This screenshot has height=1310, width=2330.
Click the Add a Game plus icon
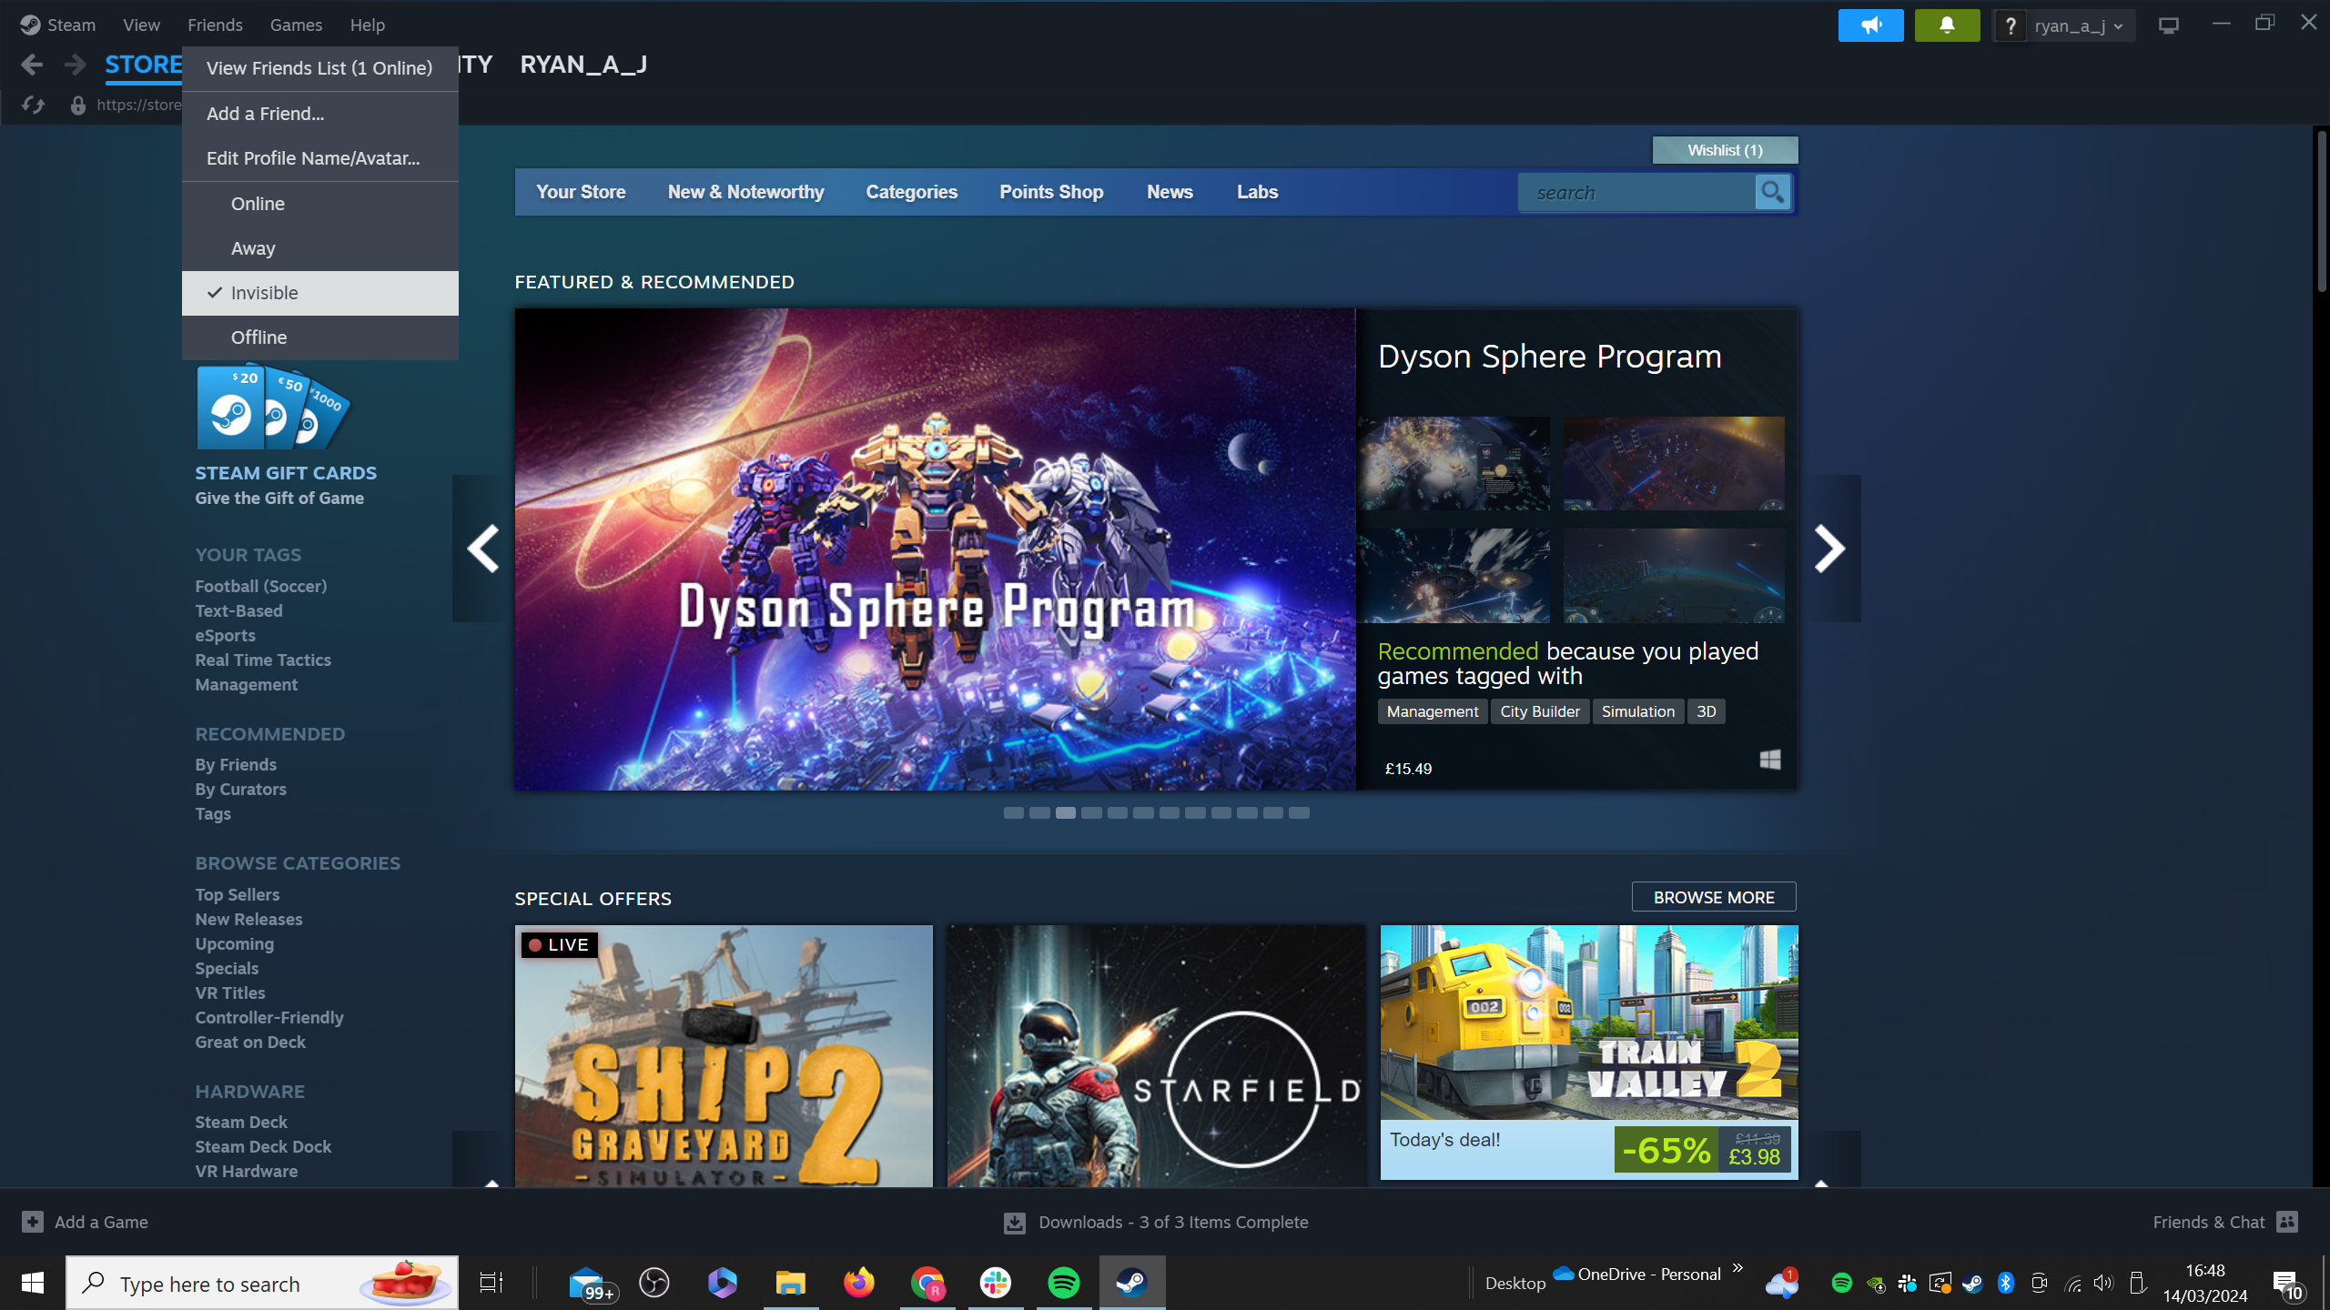[33, 1222]
